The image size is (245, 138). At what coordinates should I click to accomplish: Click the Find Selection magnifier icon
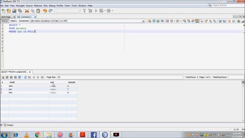pos(185,21)
